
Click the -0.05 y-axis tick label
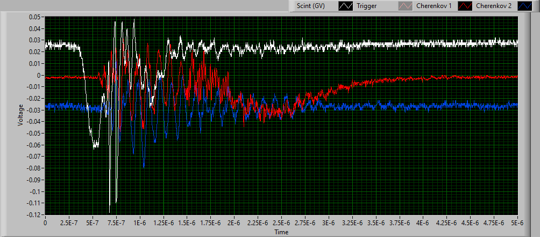coord(35,134)
